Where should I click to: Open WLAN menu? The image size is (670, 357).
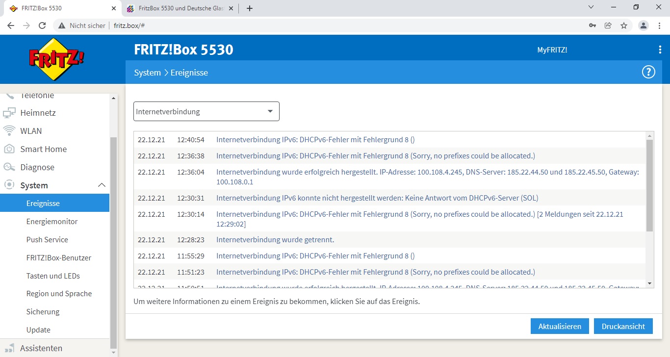click(31, 131)
